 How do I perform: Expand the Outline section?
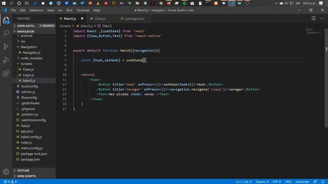[34, 170]
